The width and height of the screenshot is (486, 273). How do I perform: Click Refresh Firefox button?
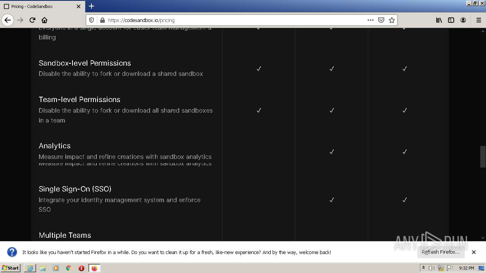pyautogui.click(x=440, y=252)
